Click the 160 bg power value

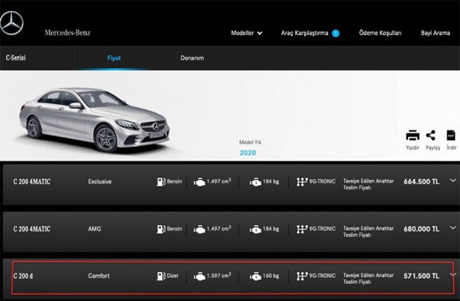click(271, 276)
